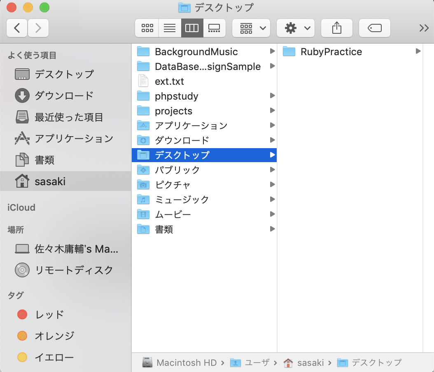Click Macintosh HD in the path bar
The height and width of the screenshot is (372, 434).
pyautogui.click(x=180, y=362)
